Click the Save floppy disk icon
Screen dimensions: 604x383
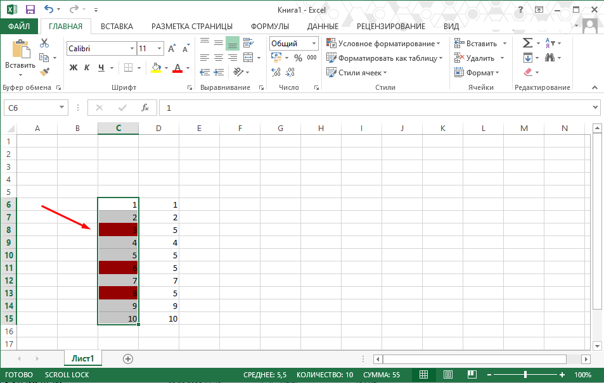(x=30, y=9)
